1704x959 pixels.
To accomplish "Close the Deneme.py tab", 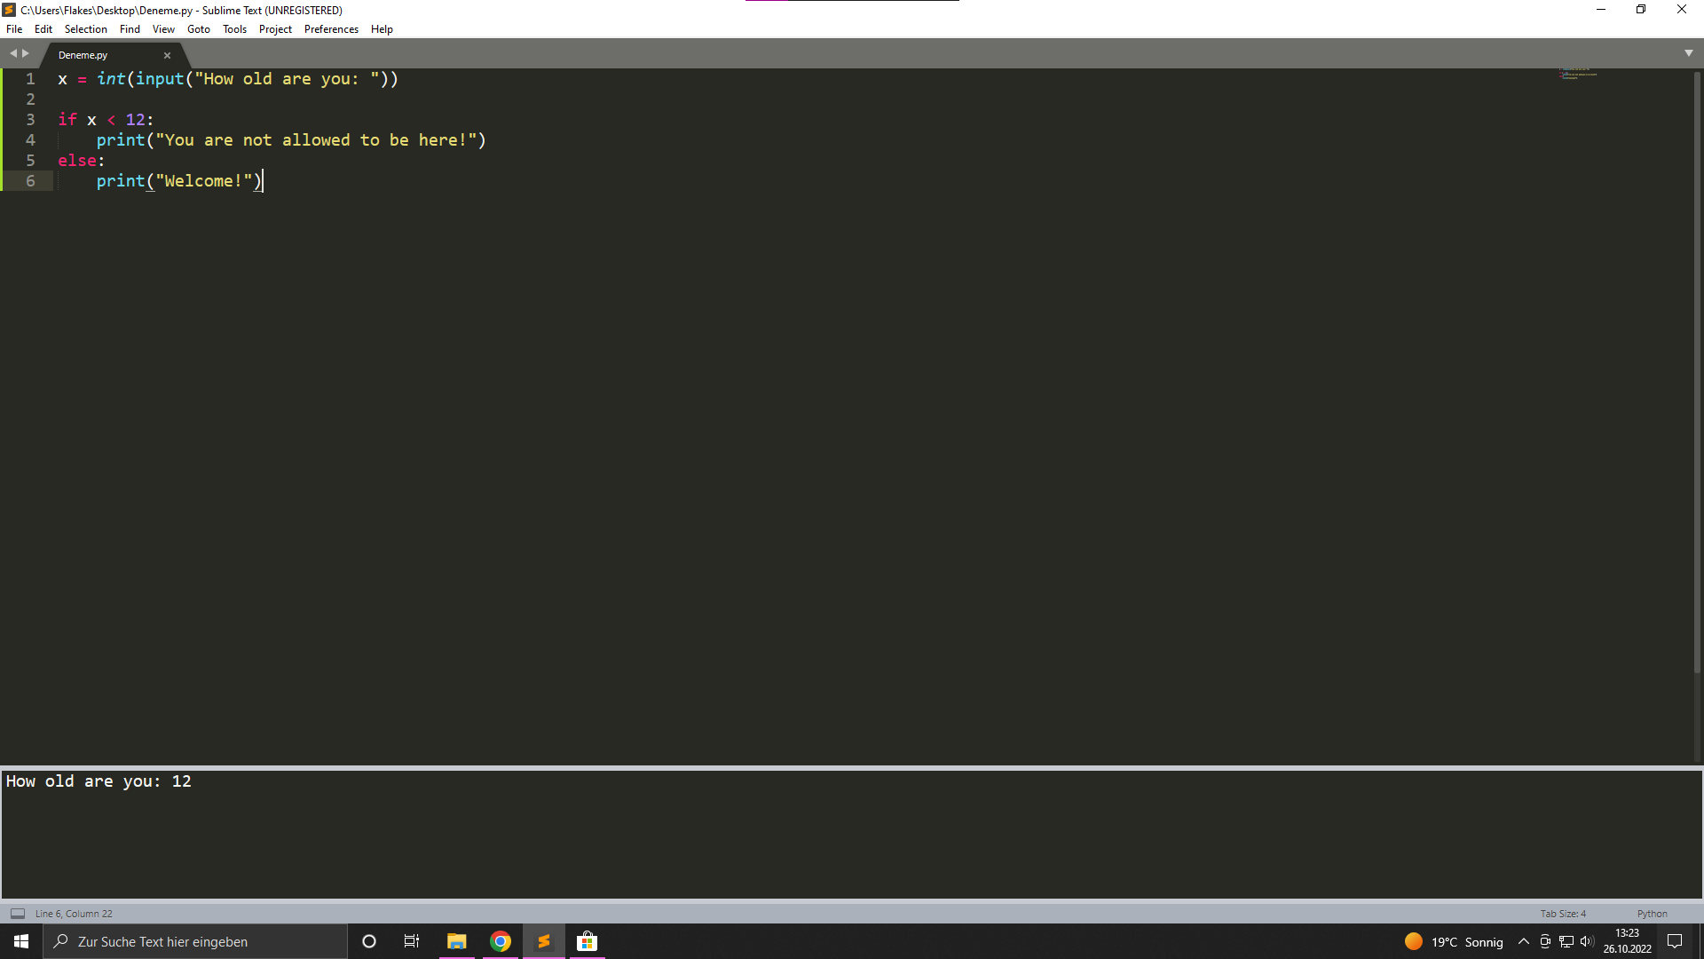I will click(x=167, y=55).
